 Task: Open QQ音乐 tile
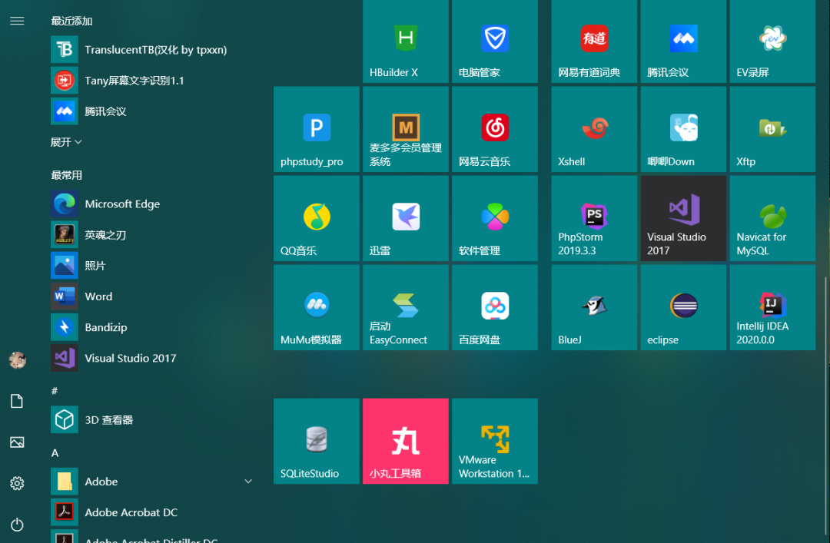(x=317, y=218)
